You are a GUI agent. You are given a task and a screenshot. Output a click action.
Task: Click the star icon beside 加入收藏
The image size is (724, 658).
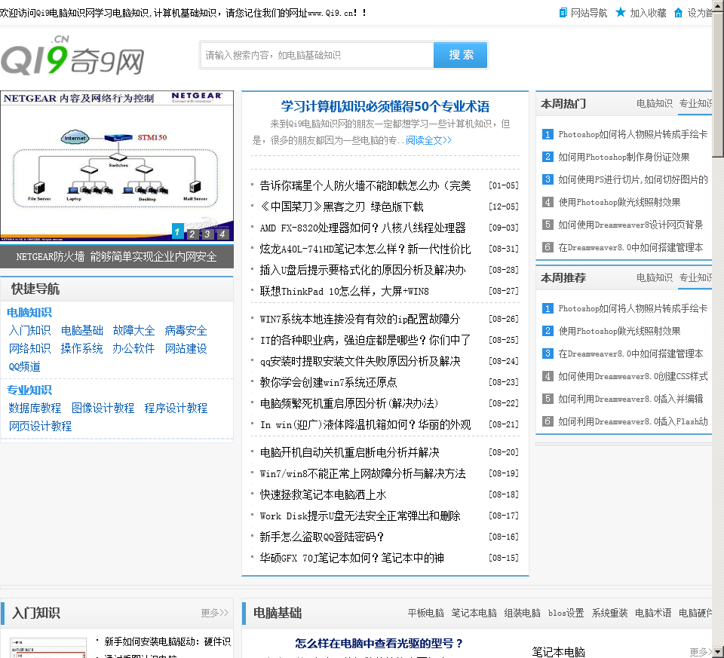621,13
